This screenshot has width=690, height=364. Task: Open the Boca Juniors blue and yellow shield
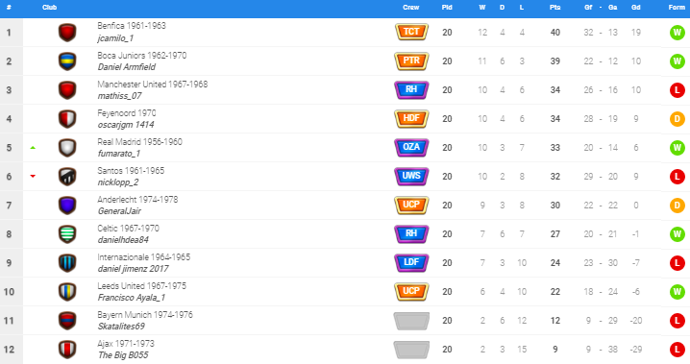point(67,61)
